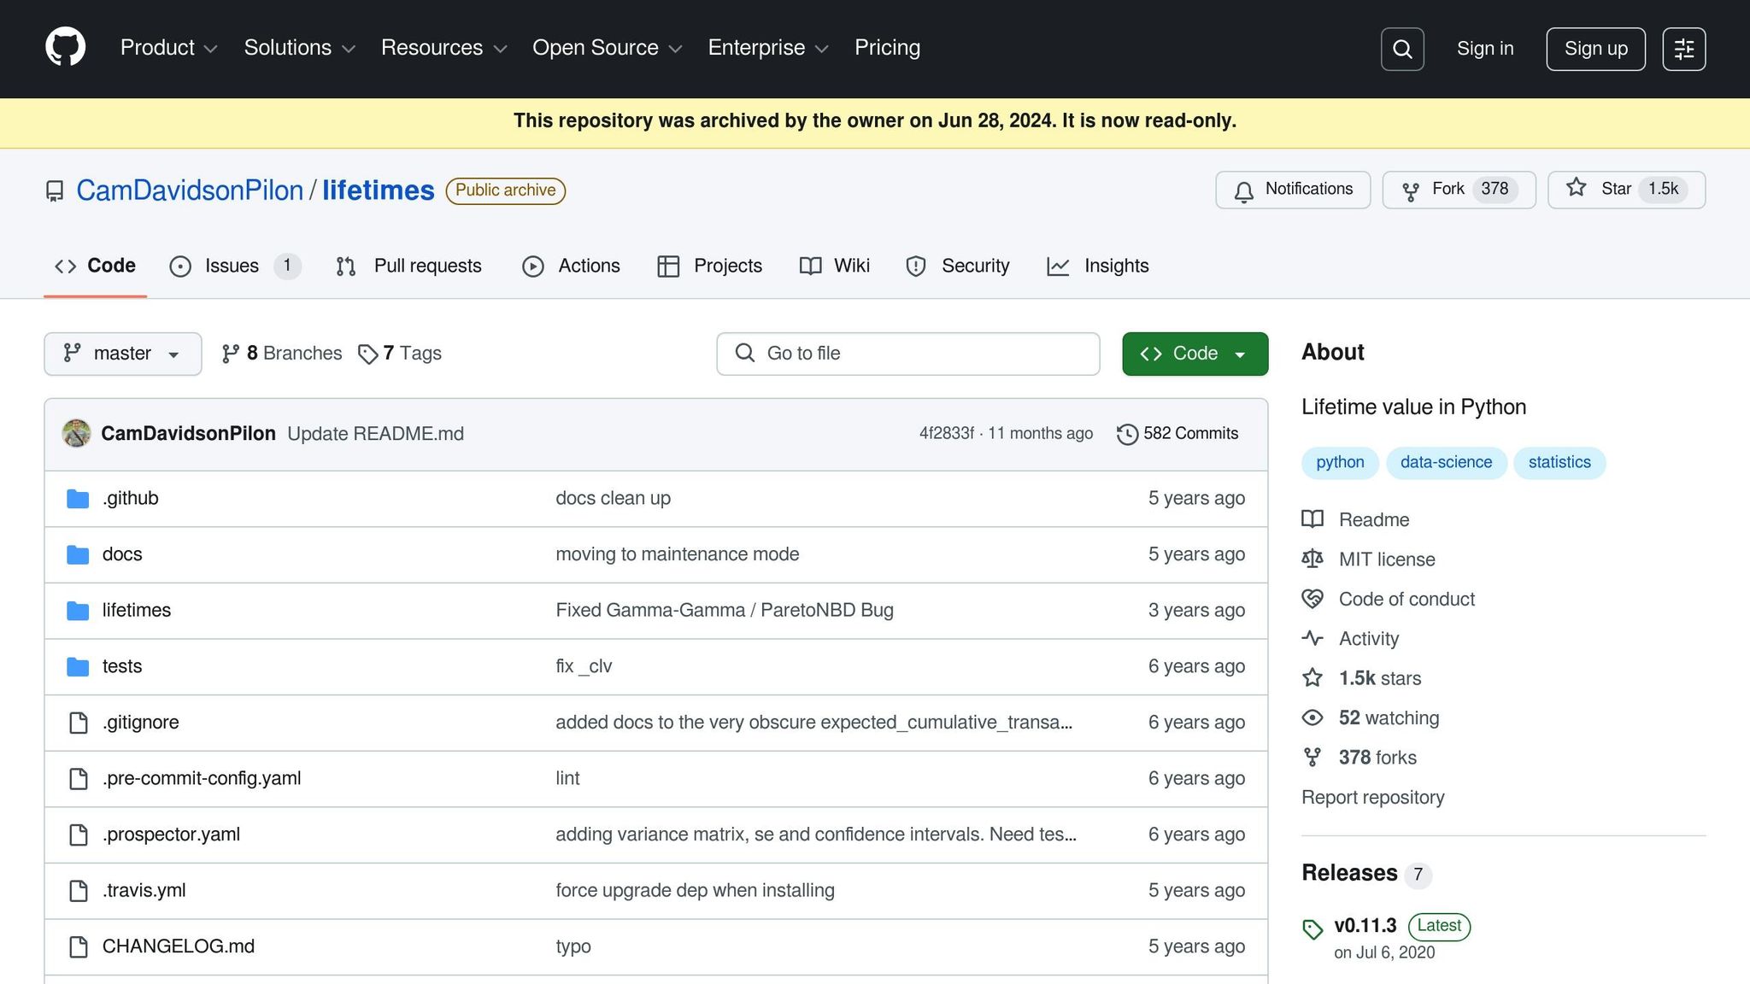This screenshot has height=984, width=1750.
Task: Click the .prospector.yaml file icon
Action: [79, 835]
